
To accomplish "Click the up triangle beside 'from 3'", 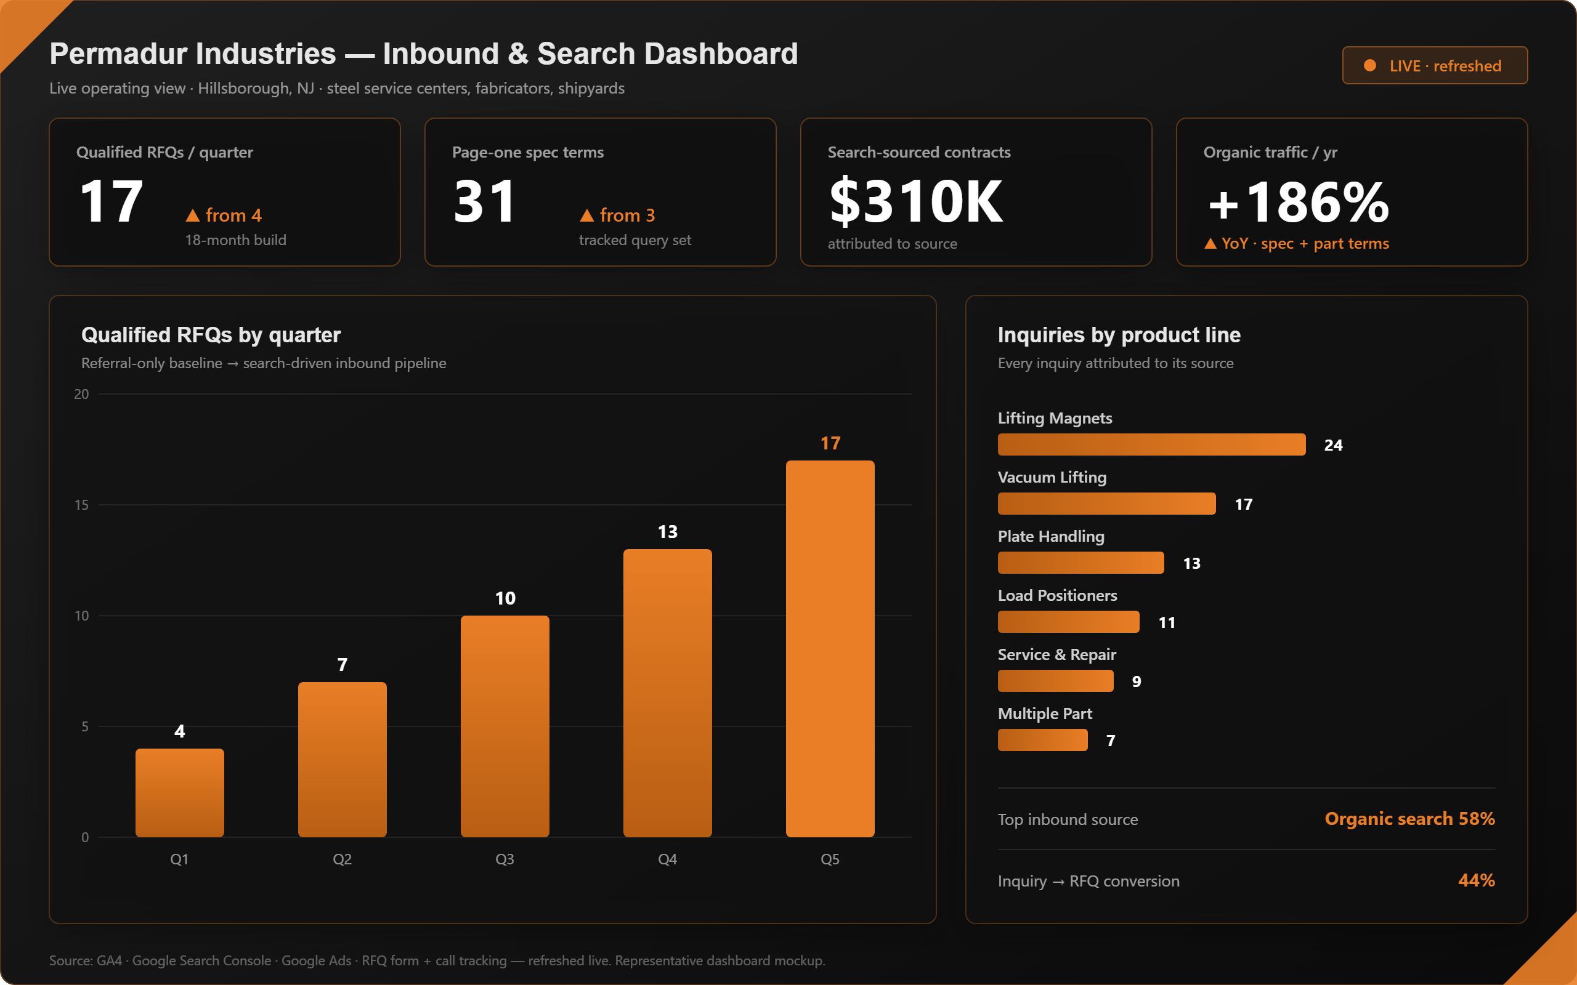I will (586, 215).
